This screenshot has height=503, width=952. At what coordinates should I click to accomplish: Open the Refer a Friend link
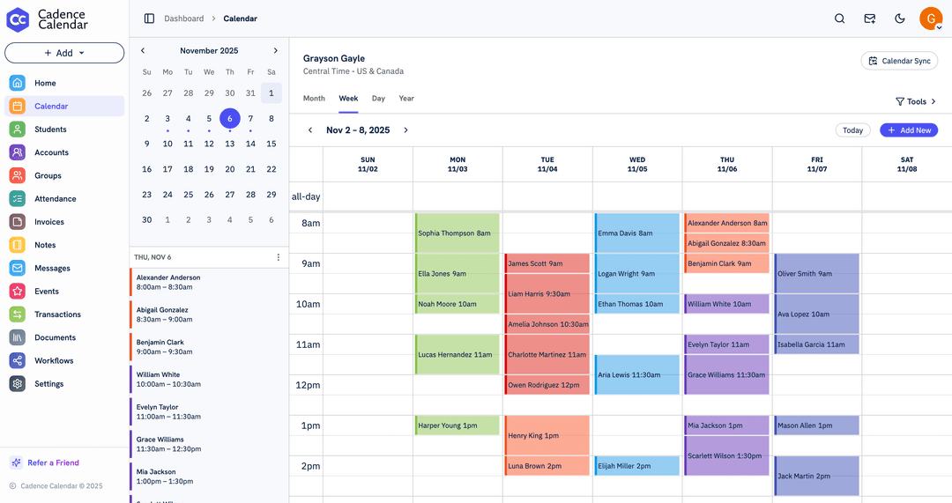[54, 462]
